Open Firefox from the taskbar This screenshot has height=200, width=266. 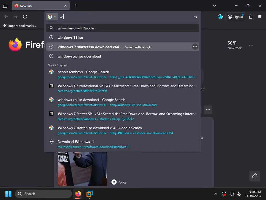point(78,194)
